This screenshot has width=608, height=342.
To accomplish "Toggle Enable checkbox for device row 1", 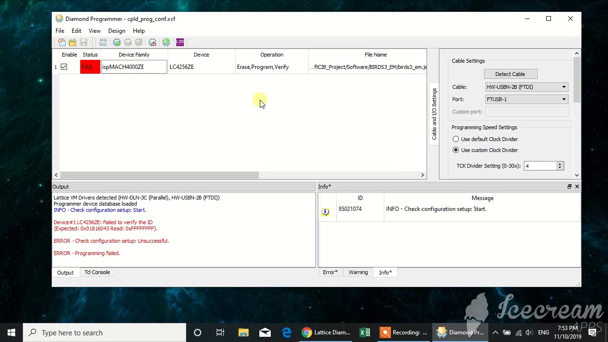I will tap(64, 67).
